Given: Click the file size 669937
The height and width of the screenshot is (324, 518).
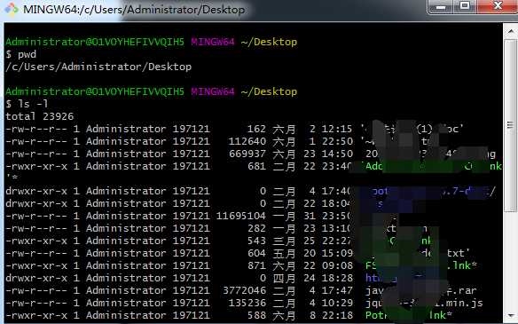Looking at the screenshot, I should click(x=247, y=154).
